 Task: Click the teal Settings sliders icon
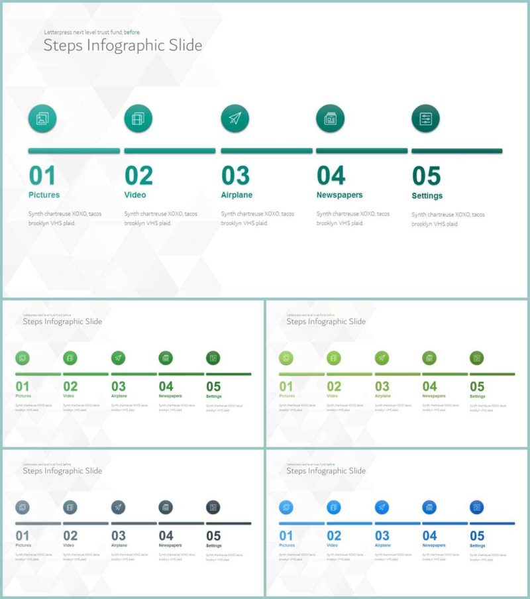[426, 119]
